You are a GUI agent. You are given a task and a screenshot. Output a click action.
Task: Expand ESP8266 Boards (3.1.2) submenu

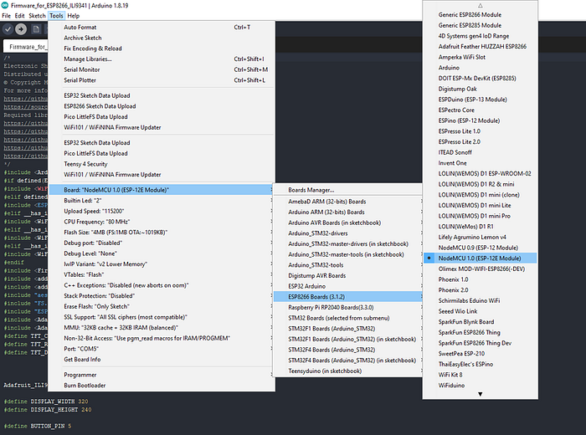click(348, 297)
